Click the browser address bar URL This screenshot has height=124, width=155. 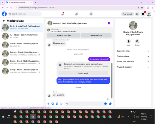click(x=36, y=8)
